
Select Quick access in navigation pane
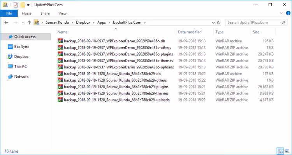coord(26,37)
